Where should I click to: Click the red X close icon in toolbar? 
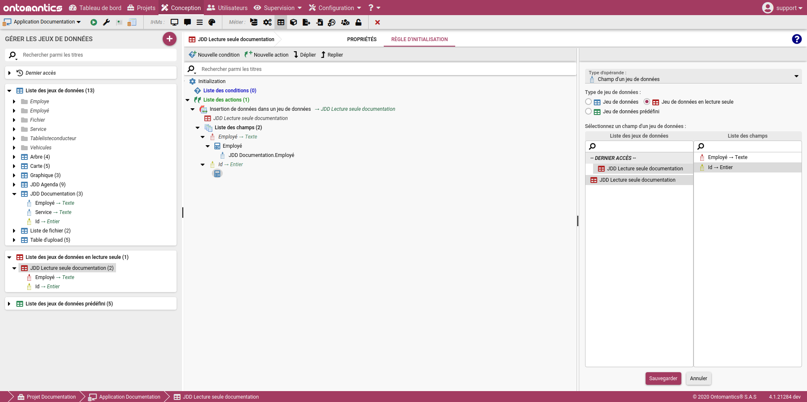377,22
